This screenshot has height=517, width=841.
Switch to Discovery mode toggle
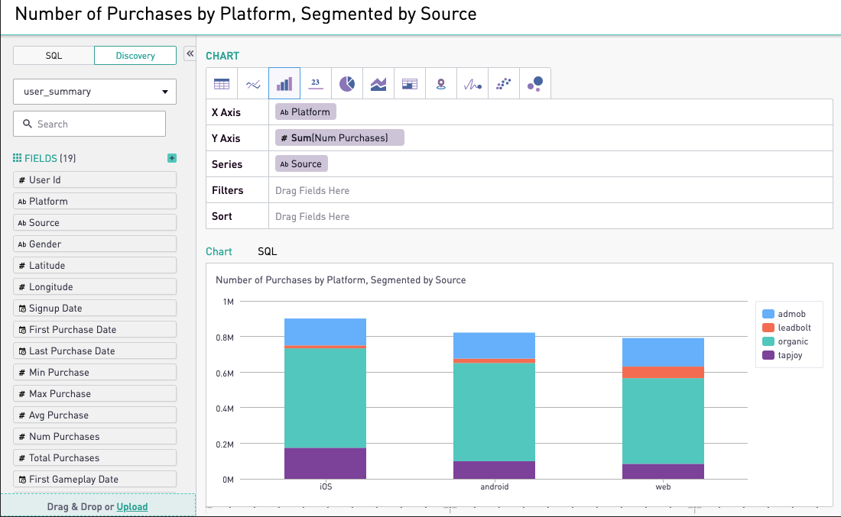coord(135,56)
